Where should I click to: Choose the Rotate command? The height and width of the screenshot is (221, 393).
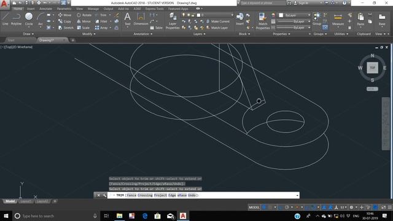[84, 15]
